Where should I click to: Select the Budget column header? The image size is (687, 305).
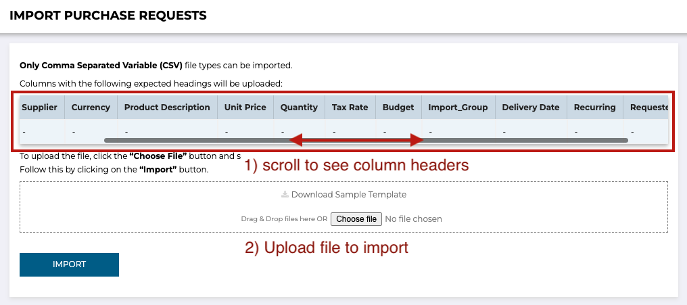coord(399,108)
